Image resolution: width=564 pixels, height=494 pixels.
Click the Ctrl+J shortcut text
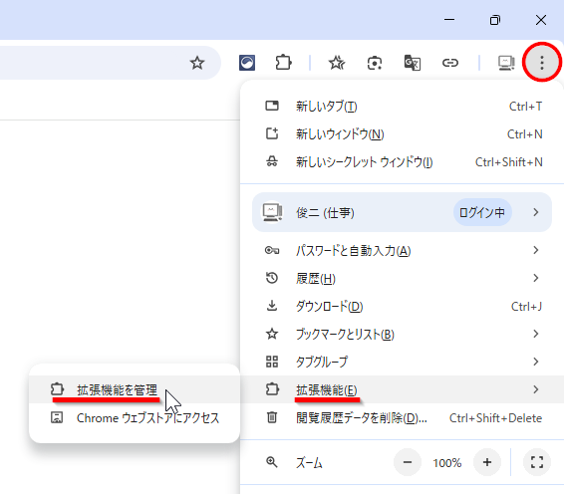[526, 307]
